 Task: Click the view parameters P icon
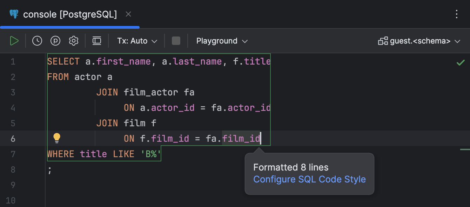click(55, 41)
